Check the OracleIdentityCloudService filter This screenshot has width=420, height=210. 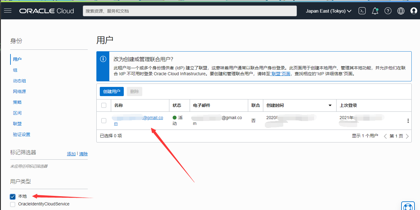(12, 204)
